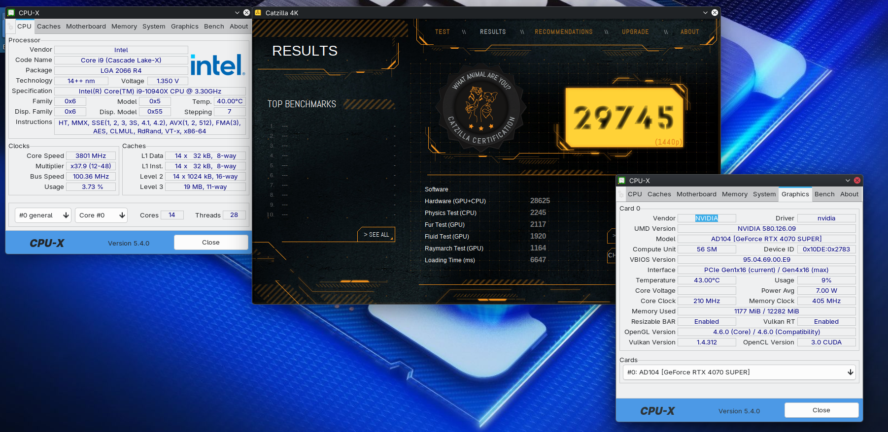Open the '#0 general' dropdown
This screenshot has height=432, width=888.
(x=43, y=215)
